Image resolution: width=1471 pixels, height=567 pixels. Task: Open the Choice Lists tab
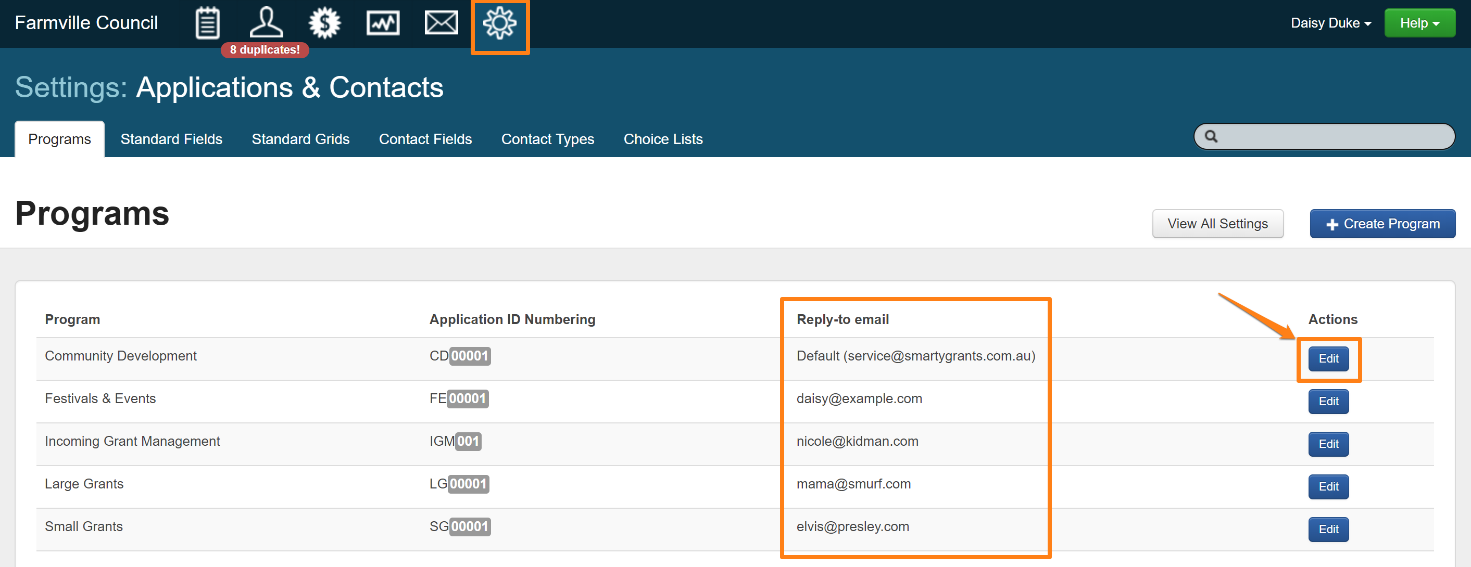click(x=662, y=139)
